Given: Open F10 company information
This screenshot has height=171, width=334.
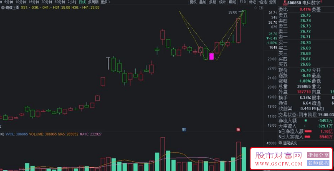Looking at the screenshot, I should [243, 2].
